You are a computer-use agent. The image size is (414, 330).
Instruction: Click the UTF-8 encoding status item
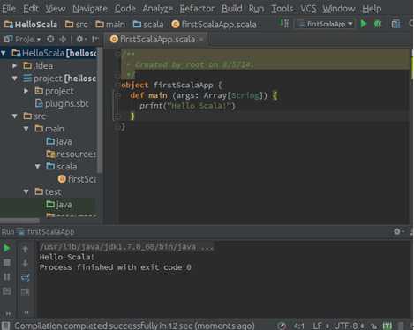348,326
